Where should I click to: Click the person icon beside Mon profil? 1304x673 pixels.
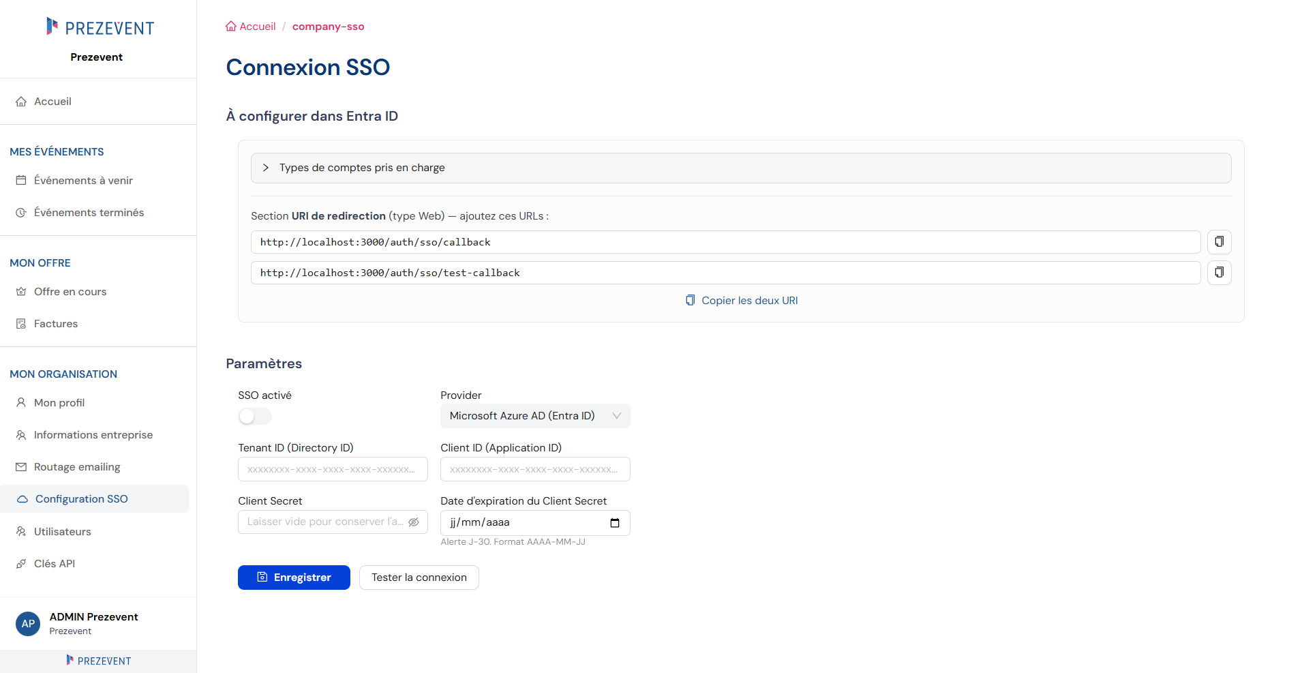point(21,403)
